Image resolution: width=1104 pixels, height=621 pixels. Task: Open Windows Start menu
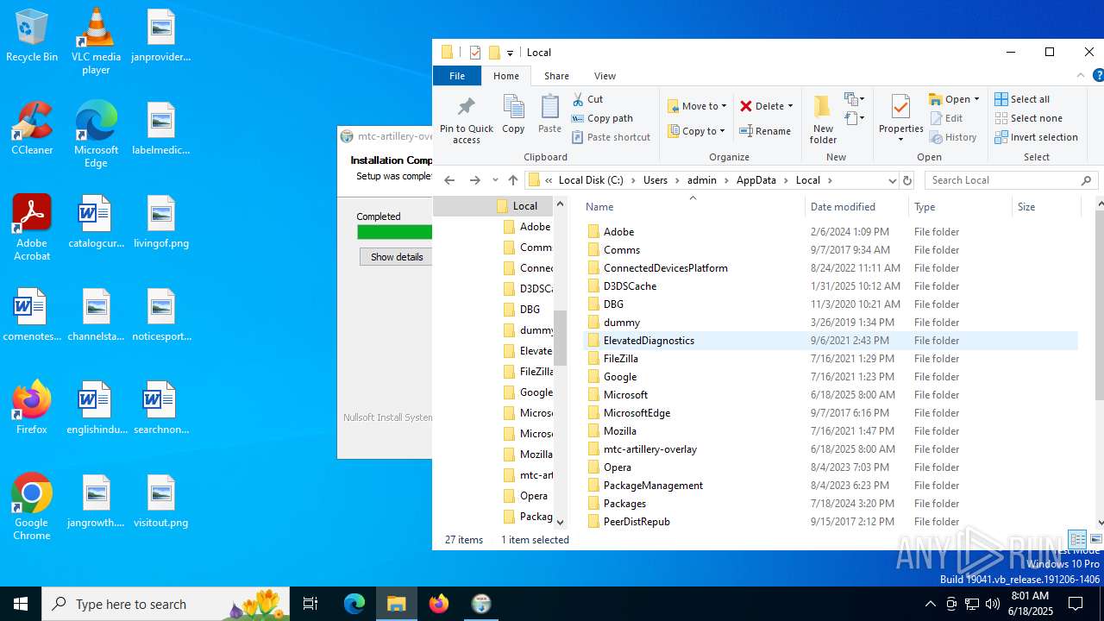click(21, 604)
